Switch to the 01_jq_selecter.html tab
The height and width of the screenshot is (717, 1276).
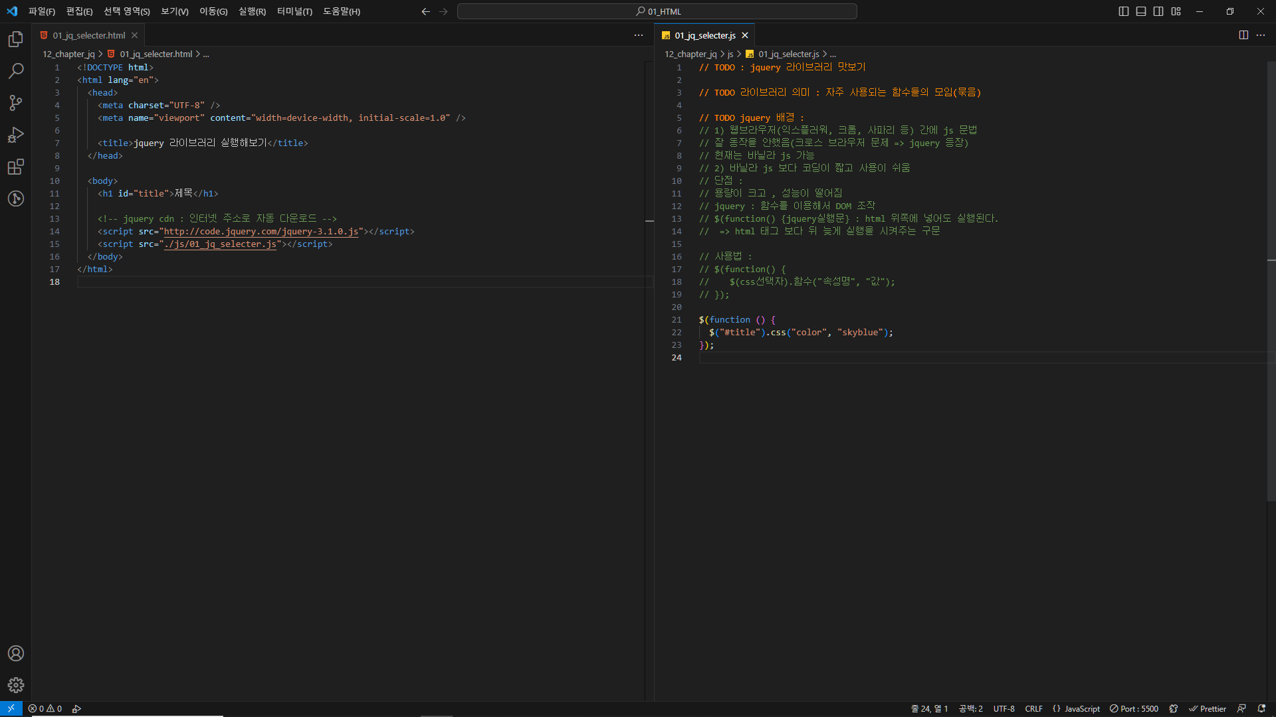pyautogui.click(x=88, y=35)
